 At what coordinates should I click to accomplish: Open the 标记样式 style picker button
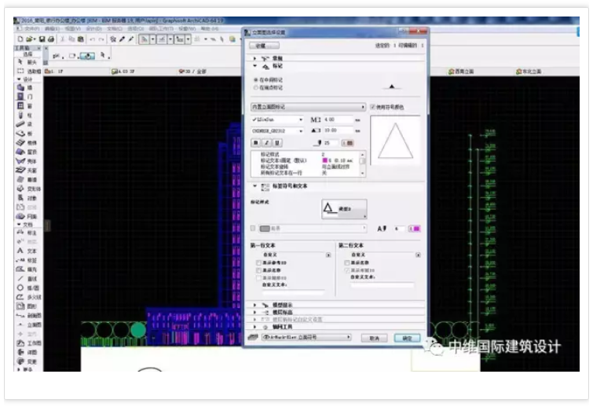[x=344, y=209]
